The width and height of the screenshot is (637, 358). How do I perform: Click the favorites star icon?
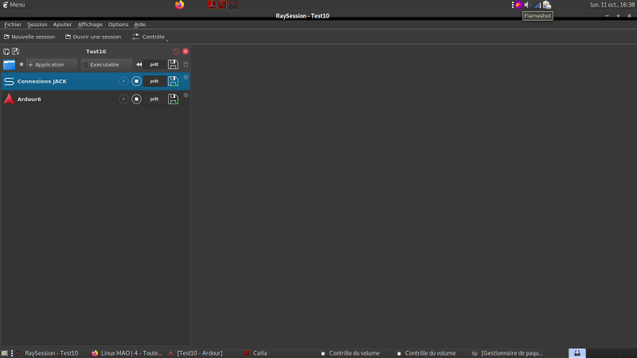coord(21,64)
